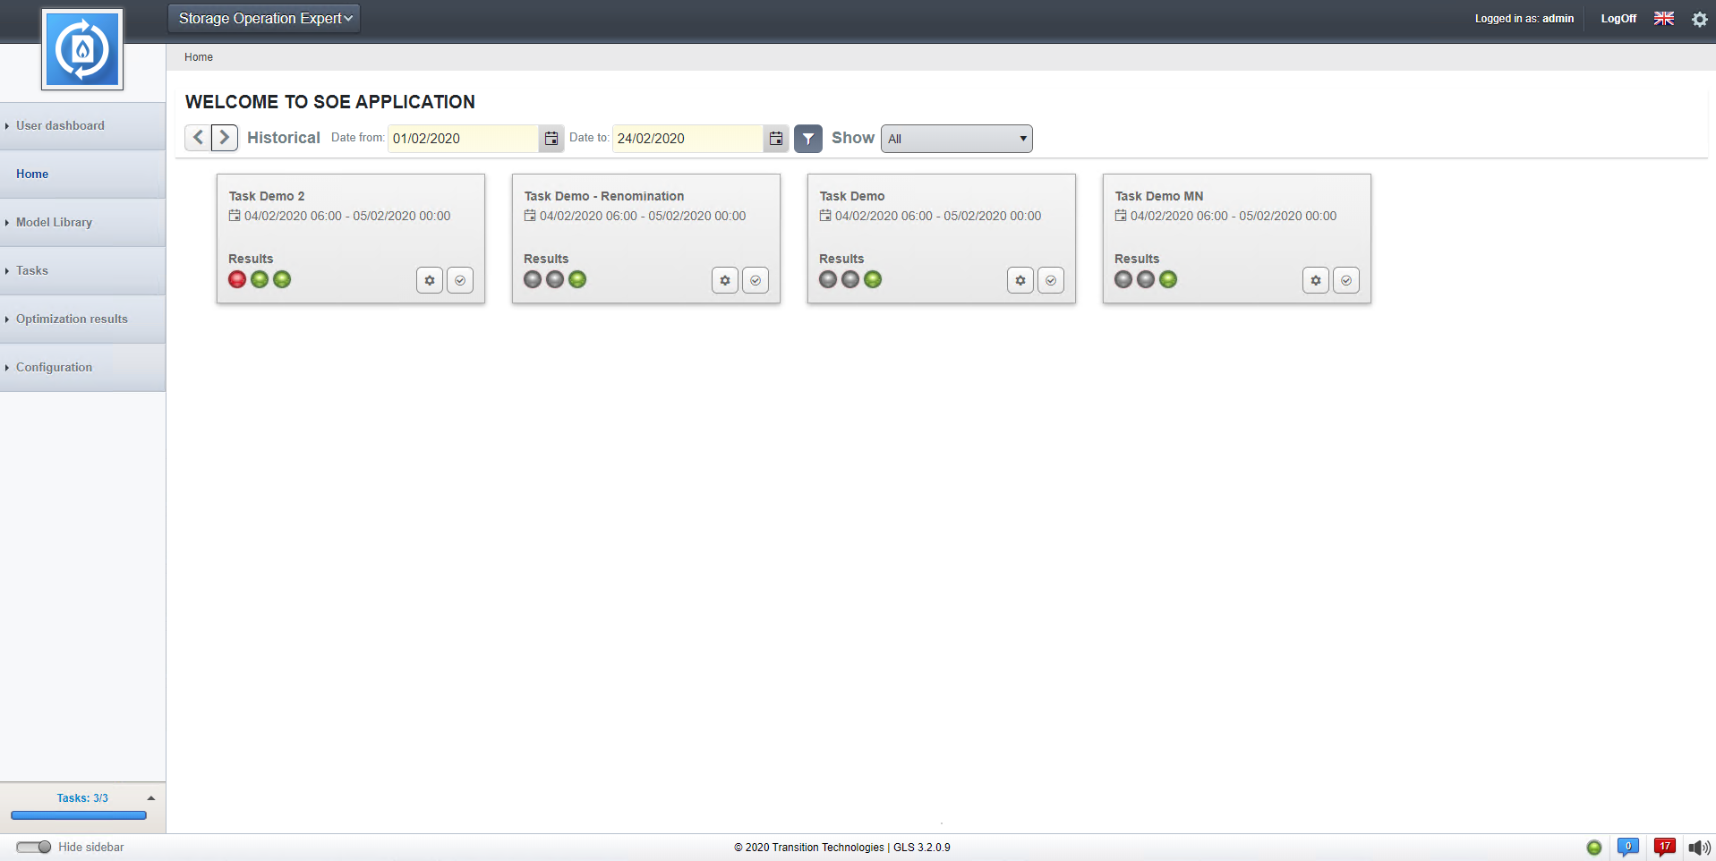Click red result status on Task Demo 2

(x=237, y=279)
